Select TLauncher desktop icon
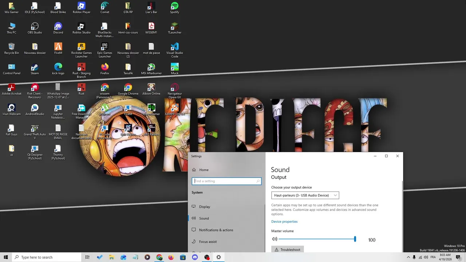The image size is (466, 262). (x=174, y=28)
